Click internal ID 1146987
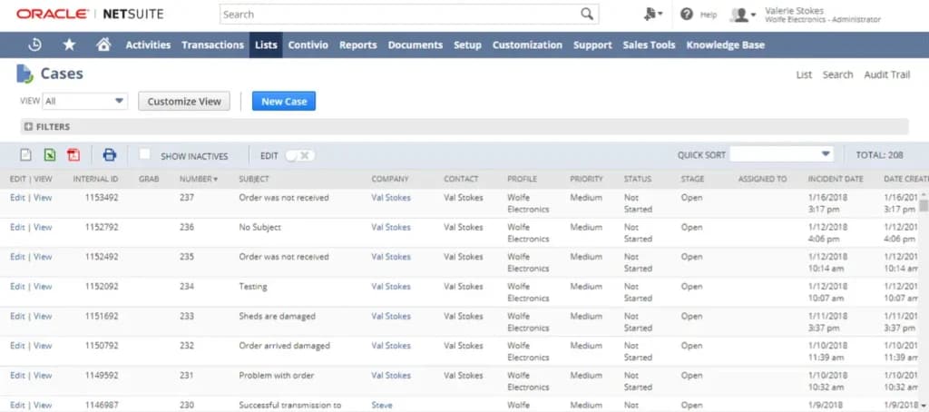The image size is (929, 412). tap(102, 405)
